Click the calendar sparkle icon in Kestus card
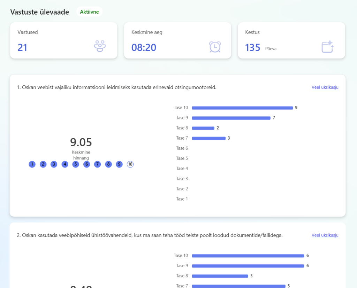357x288 pixels. [x=327, y=47]
